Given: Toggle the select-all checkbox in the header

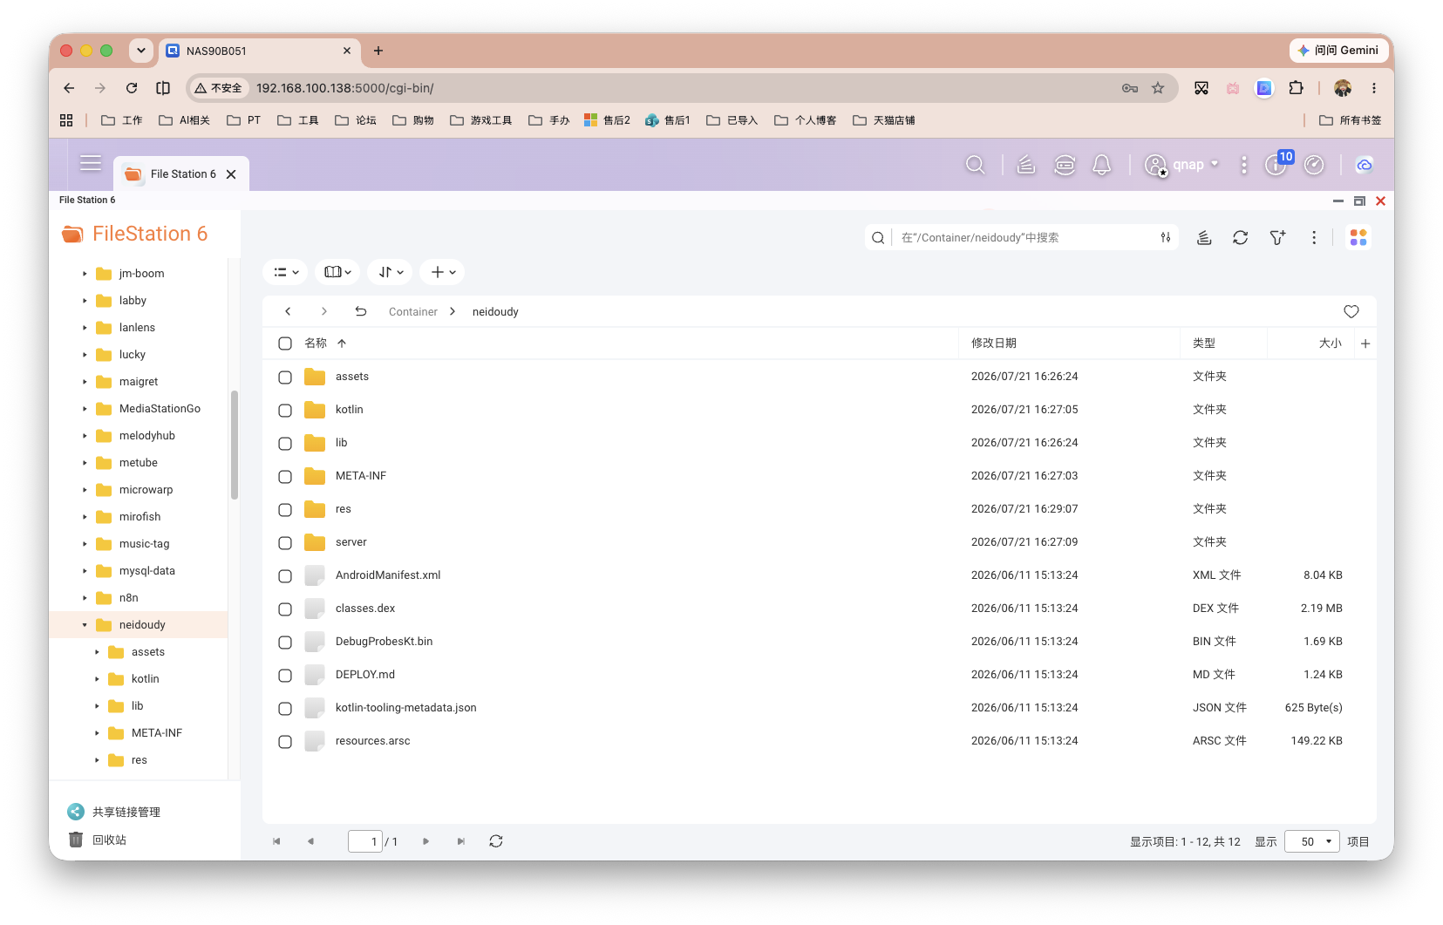Looking at the screenshot, I should (x=285, y=343).
